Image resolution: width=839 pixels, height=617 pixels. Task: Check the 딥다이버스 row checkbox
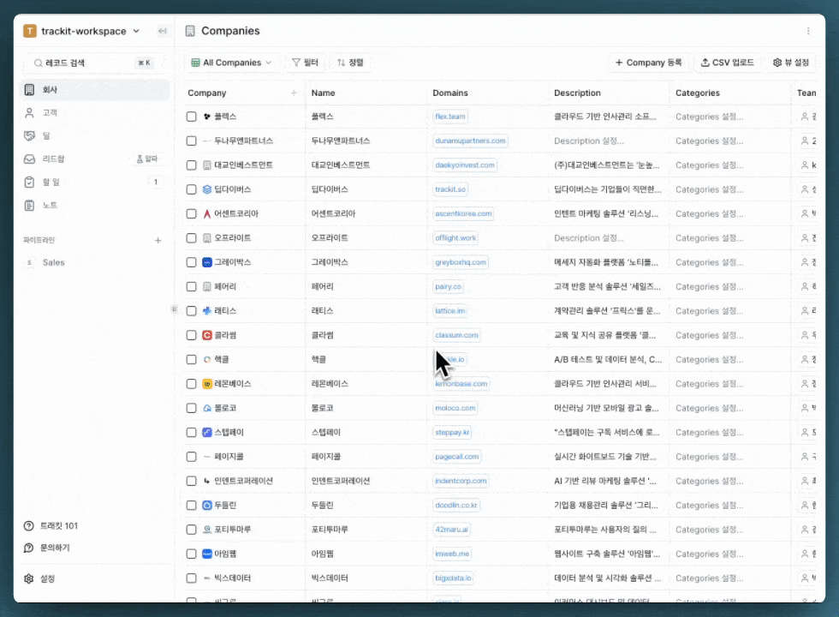[191, 189]
